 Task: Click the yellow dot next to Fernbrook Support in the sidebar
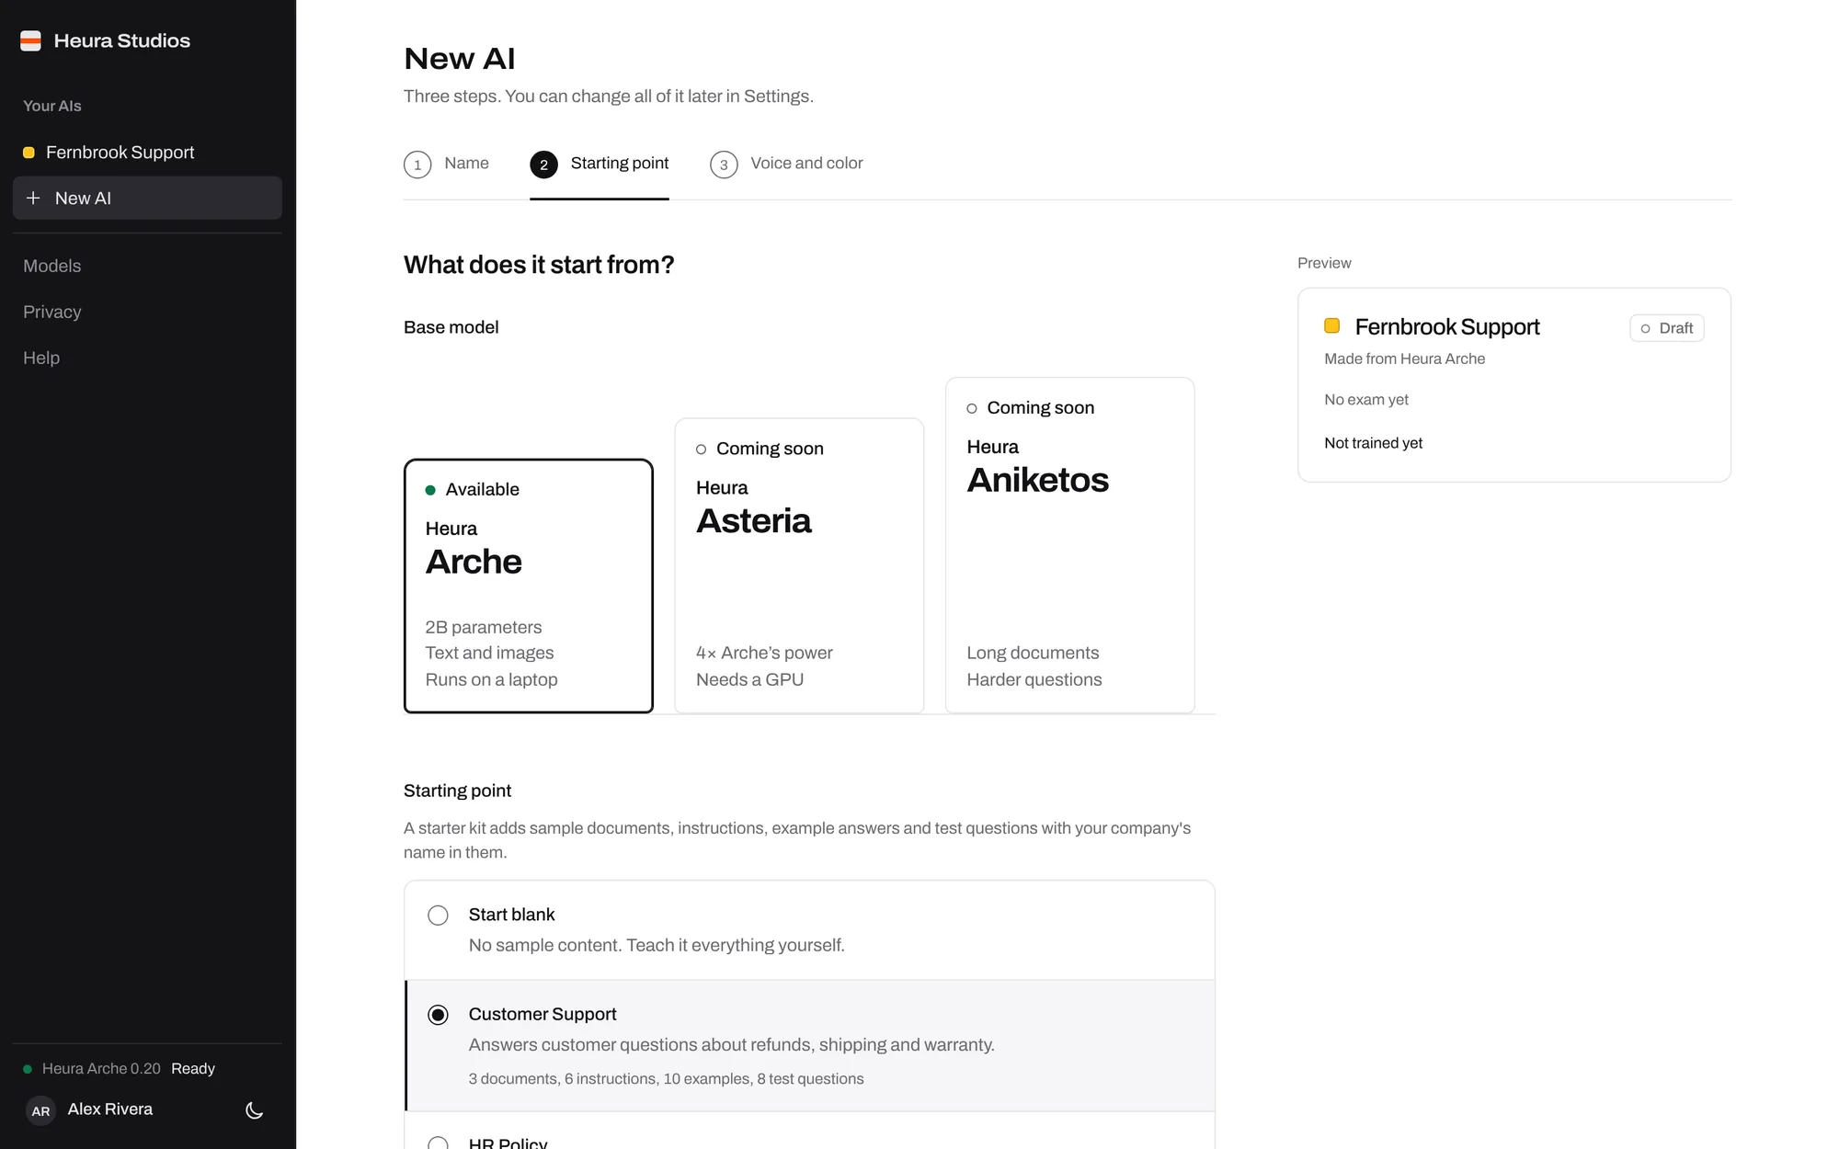click(29, 153)
